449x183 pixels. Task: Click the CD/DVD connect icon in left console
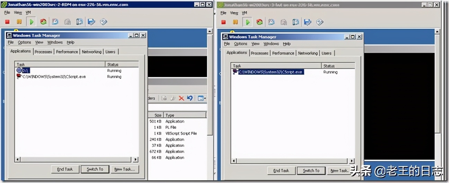104,22
